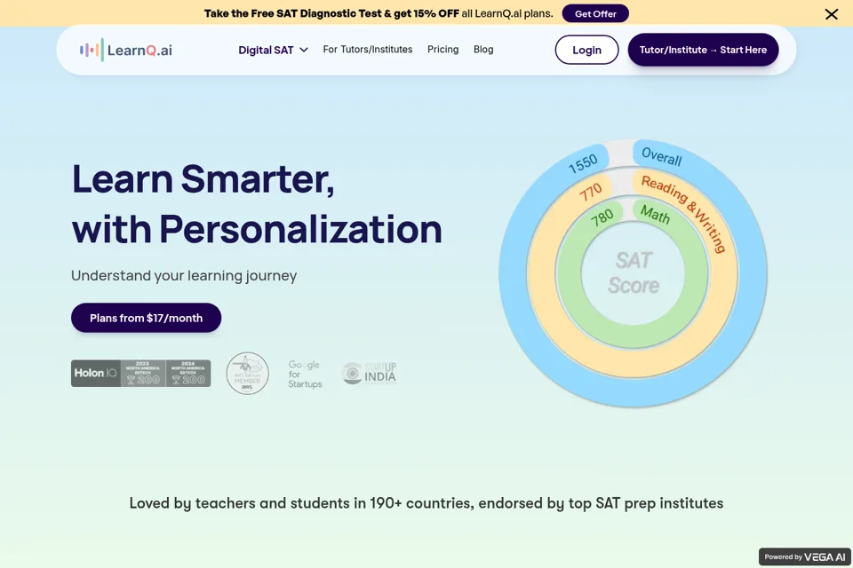Click the LearnQ.ai logo

tap(125, 50)
